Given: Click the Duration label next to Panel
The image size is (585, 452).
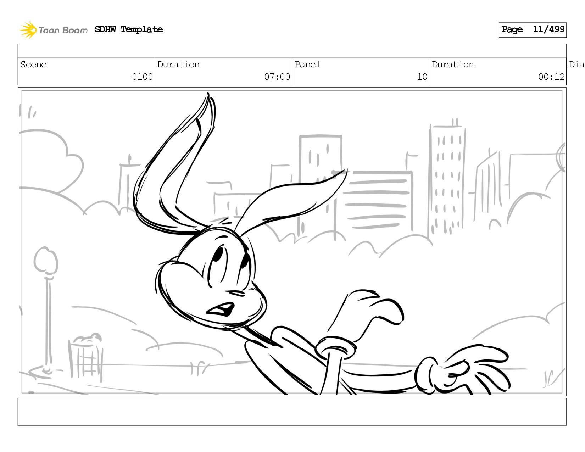Looking at the screenshot, I should 453,65.
